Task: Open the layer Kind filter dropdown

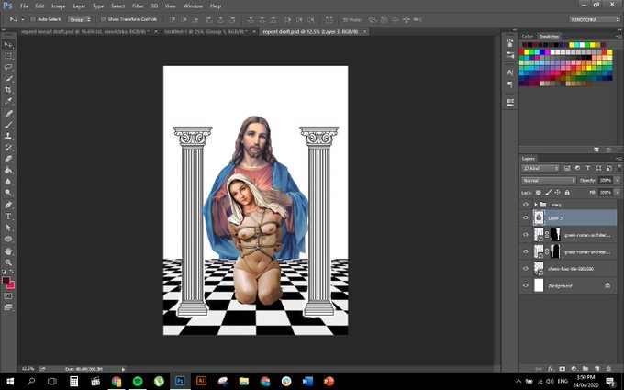Action: 540,168
